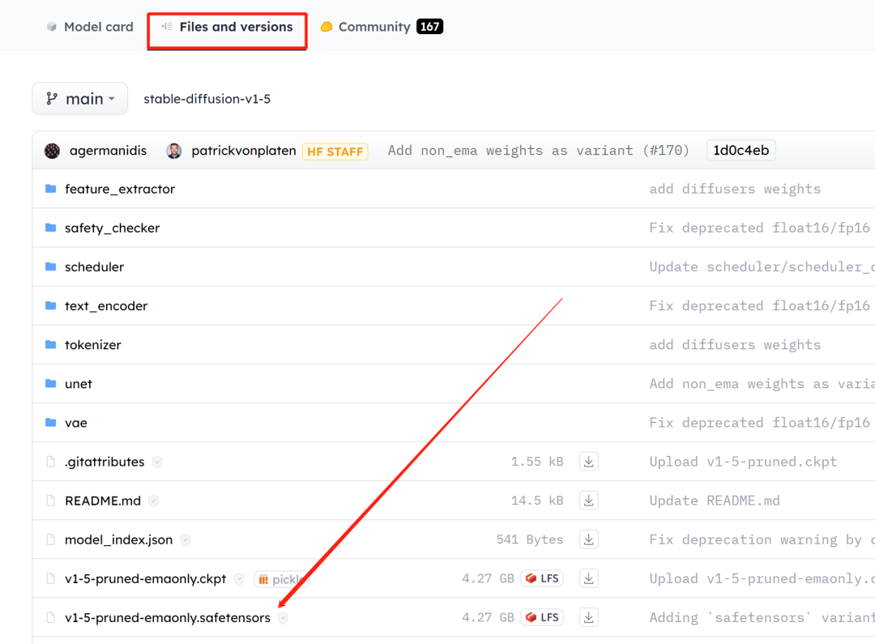Click the '541 Bytes' size of model_index.json
Image resolution: width=875 pixels, height=644 pixels.
530,540
